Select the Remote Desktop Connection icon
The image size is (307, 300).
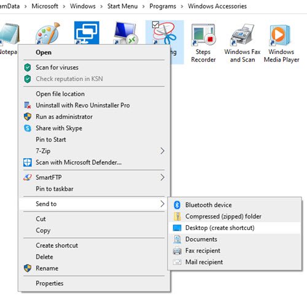point(125,33)
